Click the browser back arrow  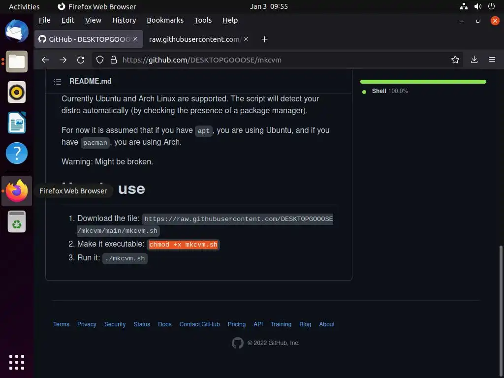45,60
